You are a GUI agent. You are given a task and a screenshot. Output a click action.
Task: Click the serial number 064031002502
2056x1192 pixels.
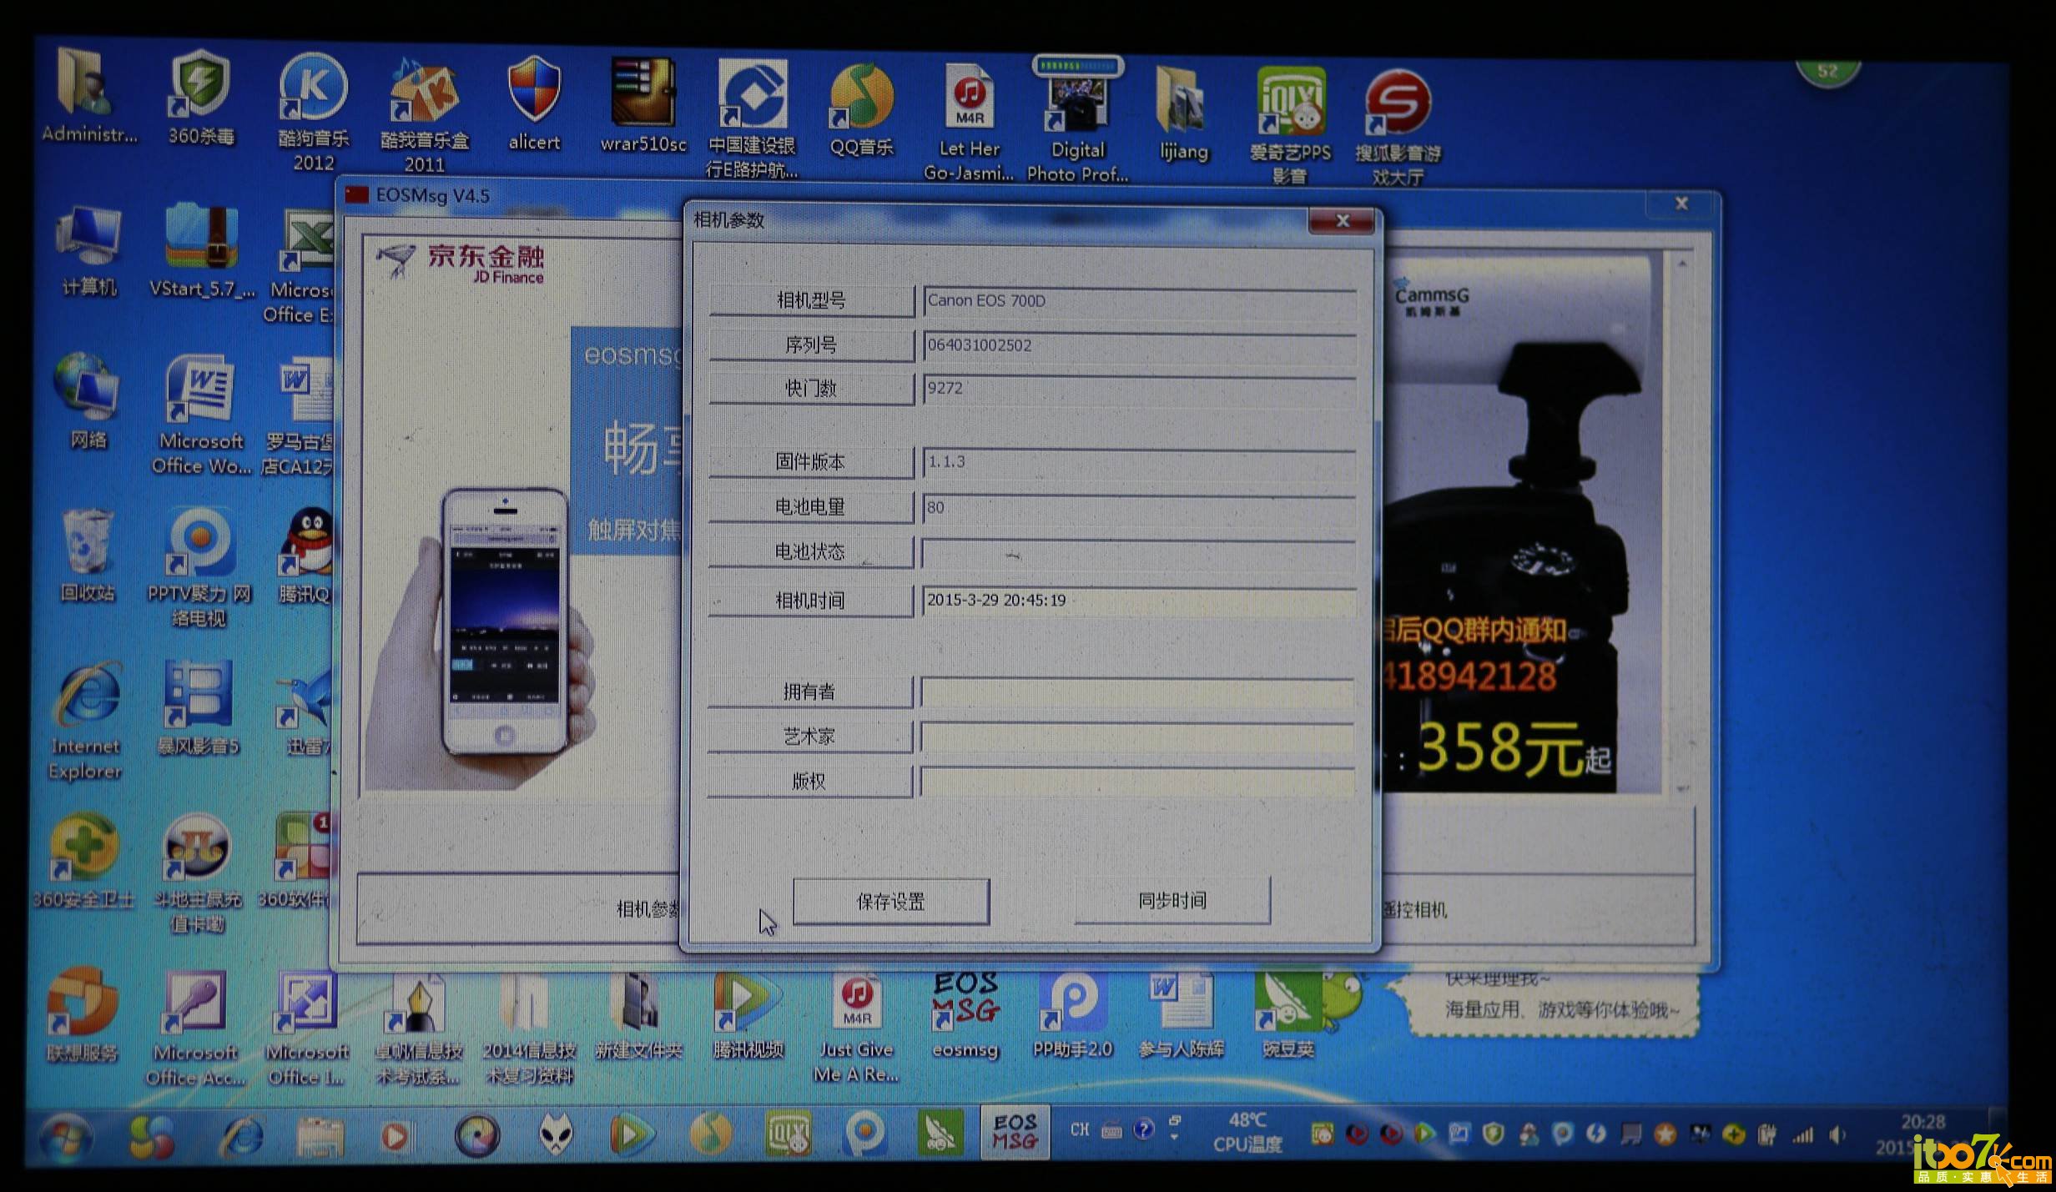coord(980,345)
